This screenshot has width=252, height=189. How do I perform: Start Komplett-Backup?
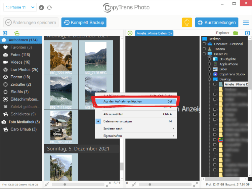click(84, 23)
